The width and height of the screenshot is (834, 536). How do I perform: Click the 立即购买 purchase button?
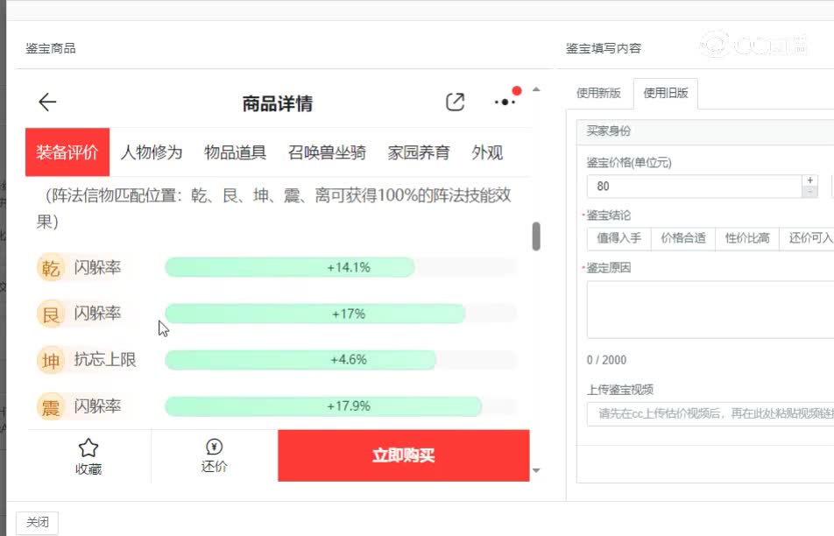[404, 455]
